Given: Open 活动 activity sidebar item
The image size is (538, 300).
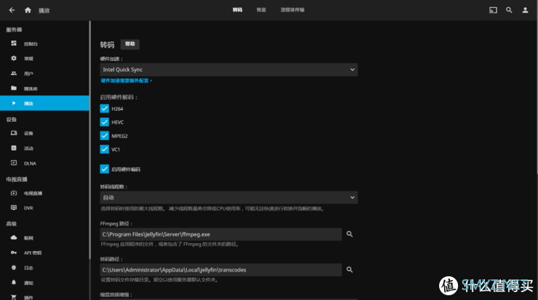Looking at the screenshot, I should tap(44, 148).
